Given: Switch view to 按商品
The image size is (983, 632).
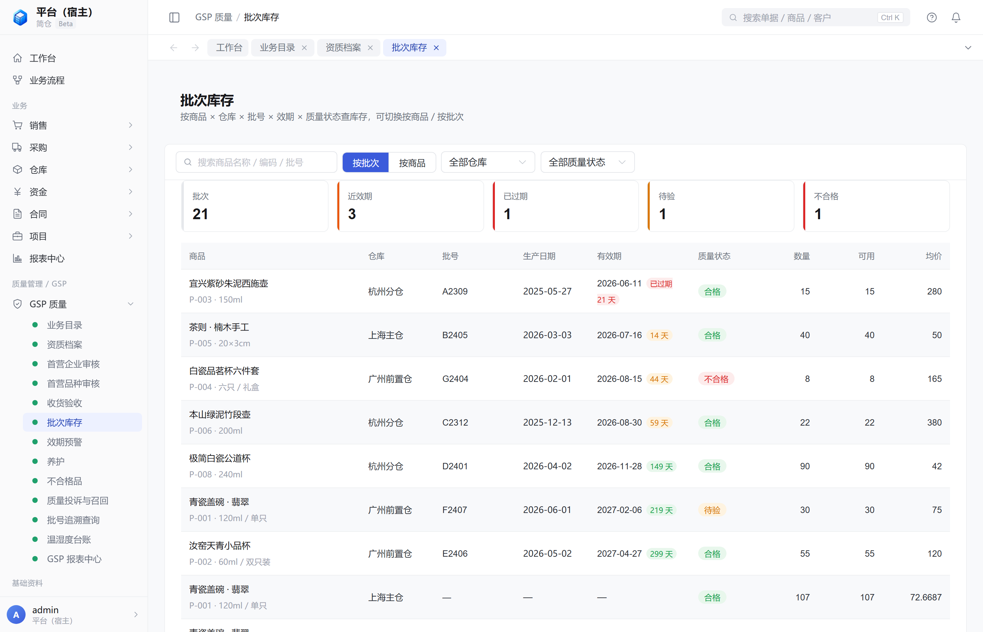Looking at the screenshot, I should [x=412, y=162].
